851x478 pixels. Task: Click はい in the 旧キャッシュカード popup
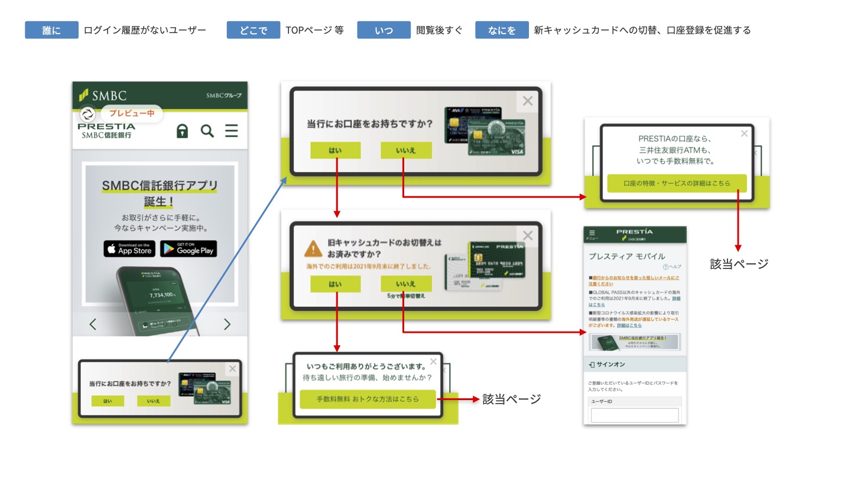[335, 284]
